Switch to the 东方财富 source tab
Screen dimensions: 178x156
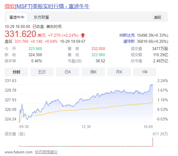tap(41, 17)
